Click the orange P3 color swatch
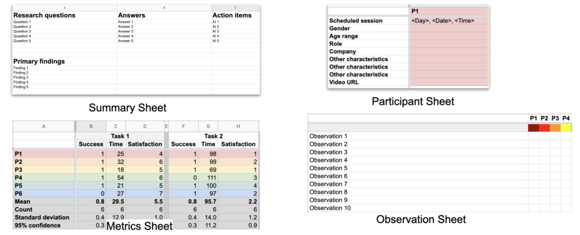The width and height of the screenshot is (580, 235). point(555,128)
